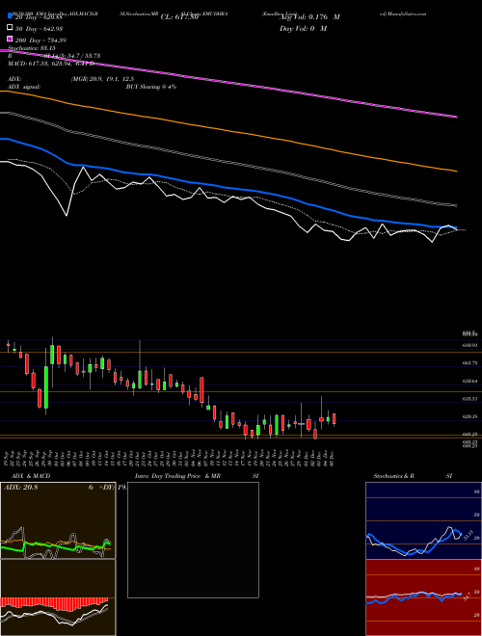Click the white 50 Day legend swatch
This screenshot has height=636, width=482.
(x=10, y=28)
